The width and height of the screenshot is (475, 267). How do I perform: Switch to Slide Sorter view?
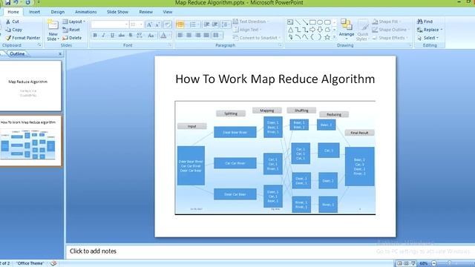pyautogui.click(x=406, y=263)
